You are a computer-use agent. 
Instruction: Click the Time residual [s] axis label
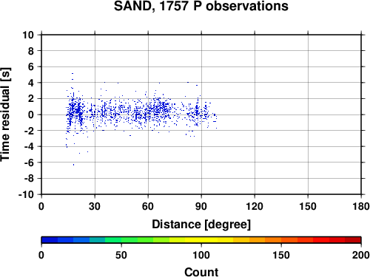click(x=5, y=114)
